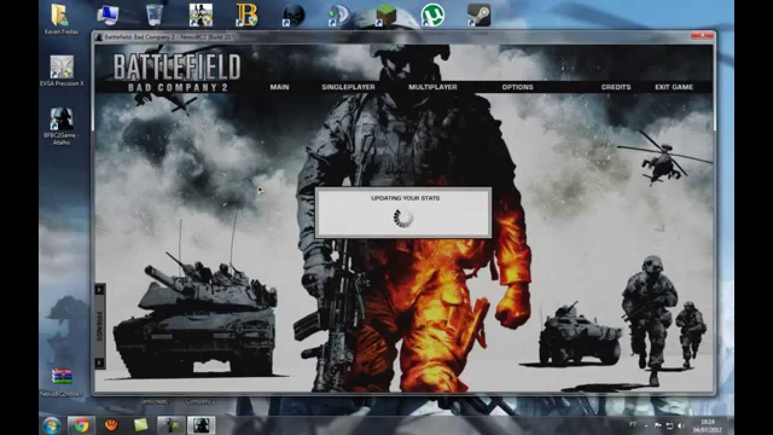
Task: Open the uTorrent desktop shortcut
Action: (432, 15)
